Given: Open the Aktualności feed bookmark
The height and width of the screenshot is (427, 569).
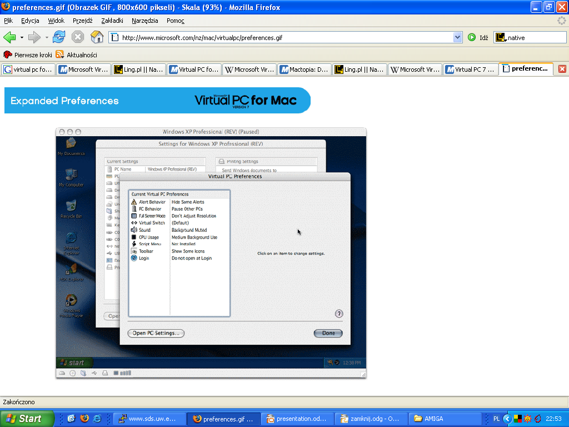Looking at the screenshot, I should (x=77, y=55).
